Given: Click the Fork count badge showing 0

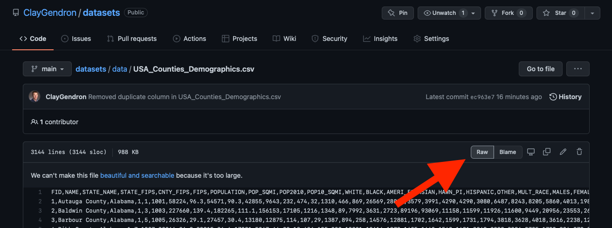Looking at the screenshot, I should tap(522, 13).
